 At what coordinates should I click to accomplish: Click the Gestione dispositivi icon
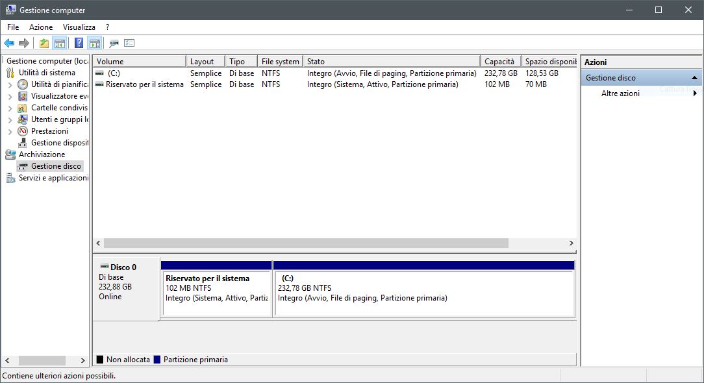23,143
